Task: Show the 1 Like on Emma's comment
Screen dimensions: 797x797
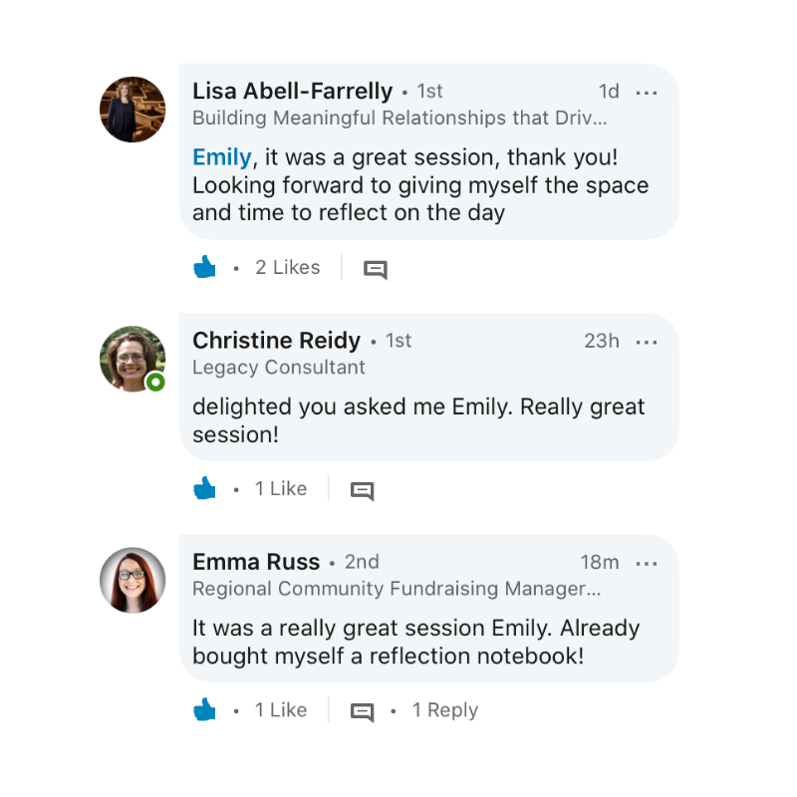Action: [281, 709]
